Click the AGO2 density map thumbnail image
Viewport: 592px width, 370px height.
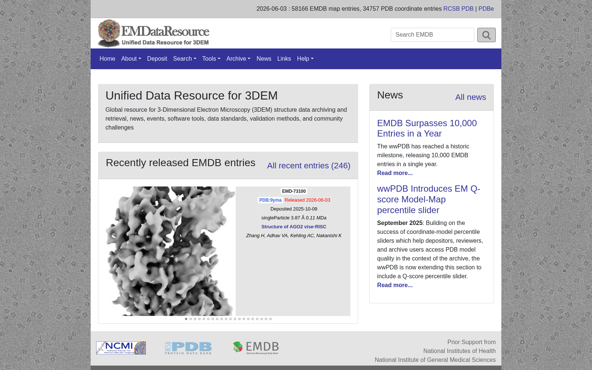tap(170, 251)
